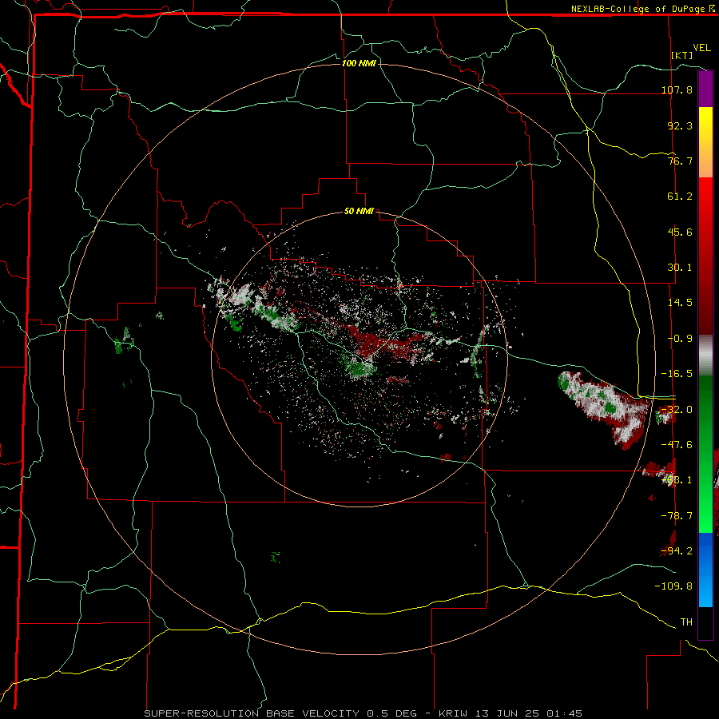This screenshot has height=719, width=719.
Task: Click the 14.5 velocity value
Action: (680, 302)
